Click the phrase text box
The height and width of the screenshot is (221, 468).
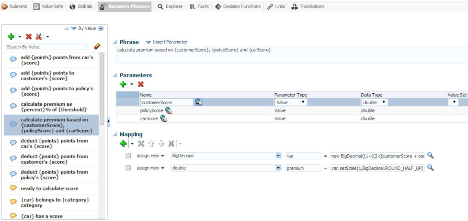[292, 55]
